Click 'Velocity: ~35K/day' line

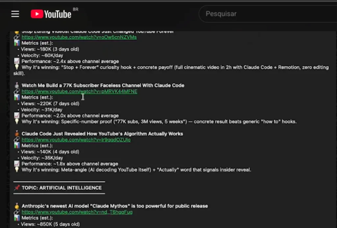42,158
